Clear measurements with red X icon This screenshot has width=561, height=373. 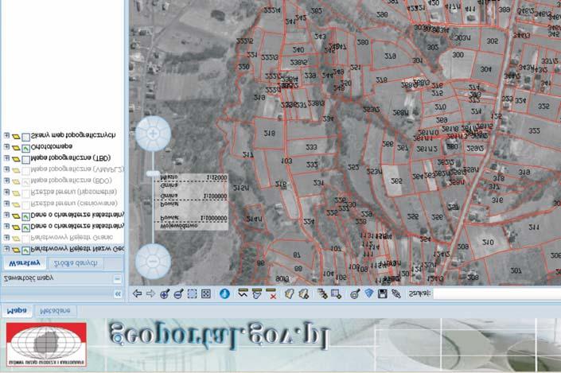point(271,293)
